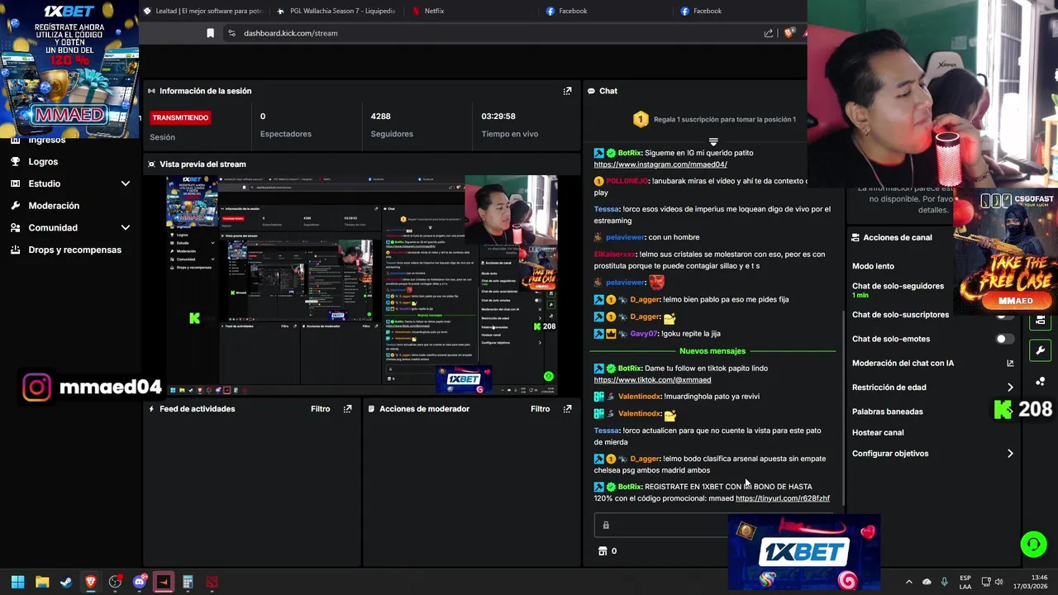
Task: Switch to the Lealtad browser tab
Action: pos(202,11)
